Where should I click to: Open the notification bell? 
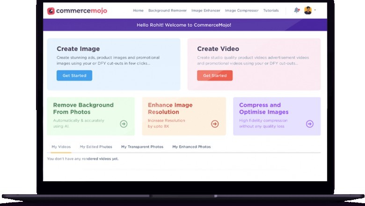(x=297, y=10)
